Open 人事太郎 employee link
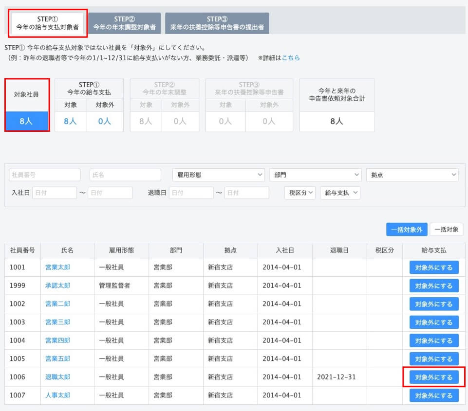This screenshot has height=411, width=468. (x=57, y=395)
